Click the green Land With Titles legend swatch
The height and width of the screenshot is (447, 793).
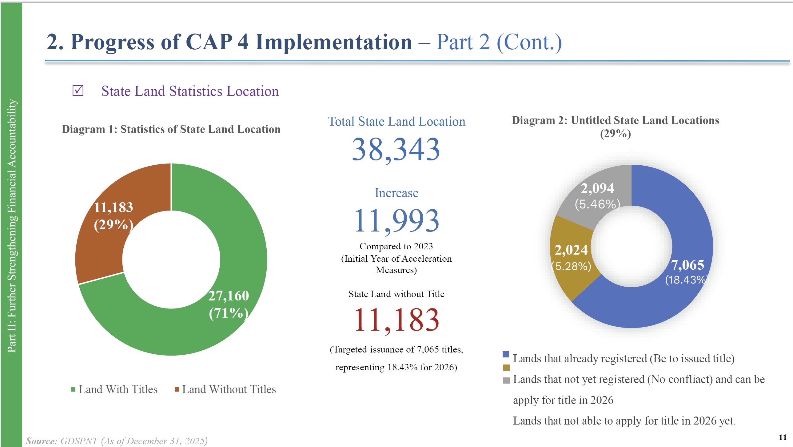(x=73, y=390)
